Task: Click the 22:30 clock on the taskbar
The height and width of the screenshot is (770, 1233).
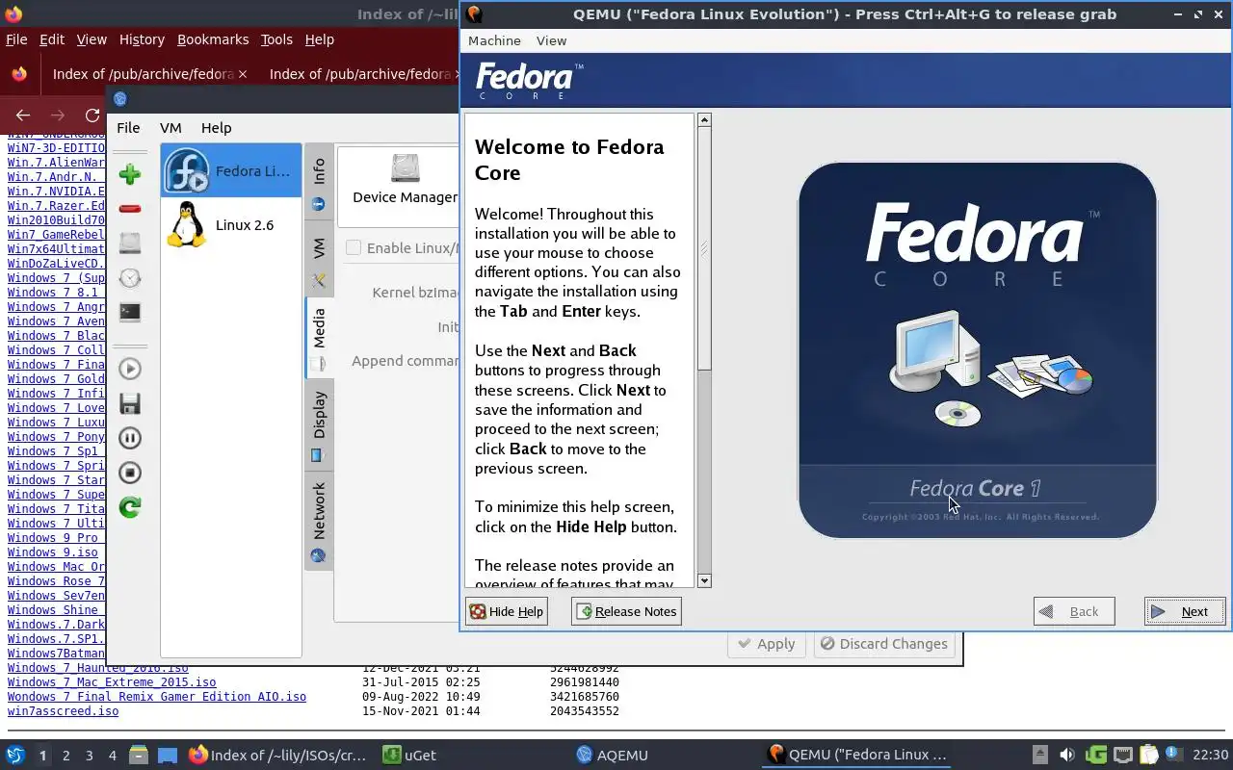Action: pos(1210,756)
